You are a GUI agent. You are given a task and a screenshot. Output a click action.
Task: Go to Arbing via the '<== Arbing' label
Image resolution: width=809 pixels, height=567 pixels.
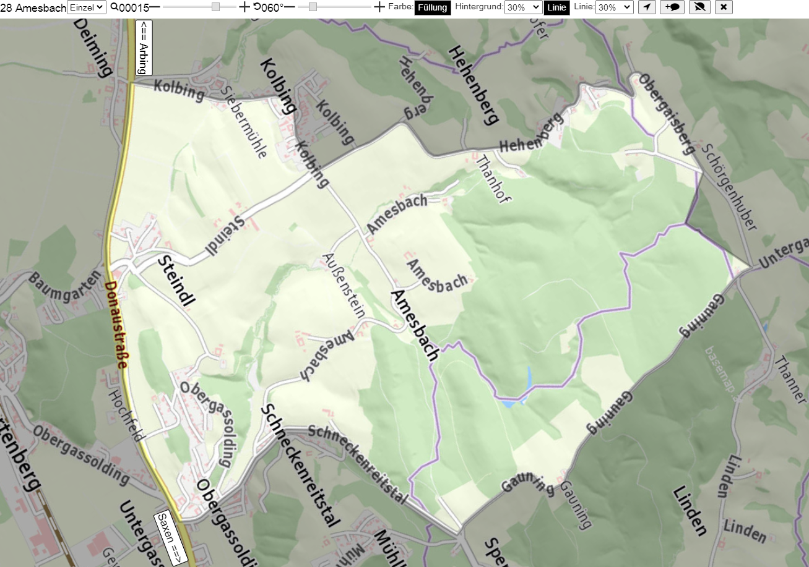[x=144, y=48]
